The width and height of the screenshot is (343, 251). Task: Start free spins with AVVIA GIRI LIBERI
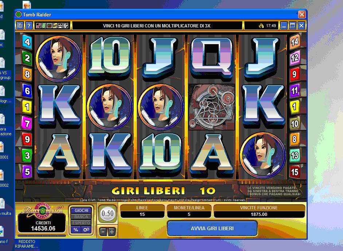coord(212,228)
